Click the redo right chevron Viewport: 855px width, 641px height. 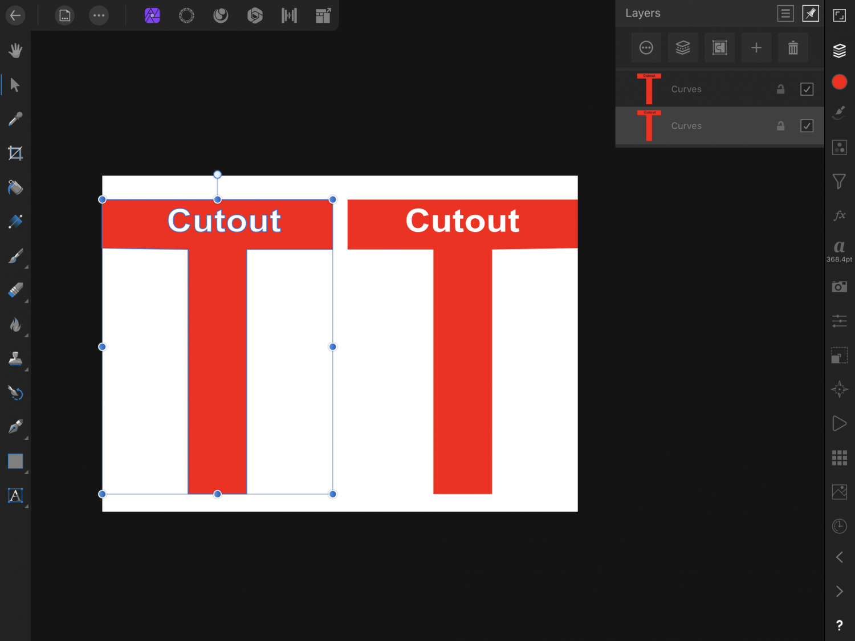coord(840,591)
